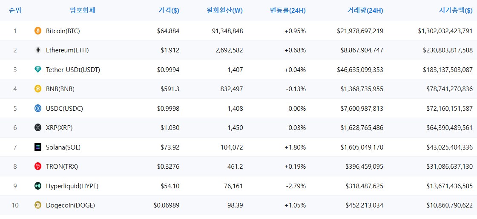This screenshot has height=219, width=477.
Task: Open USDC(USDC) coin name
Action: point(64,108)
